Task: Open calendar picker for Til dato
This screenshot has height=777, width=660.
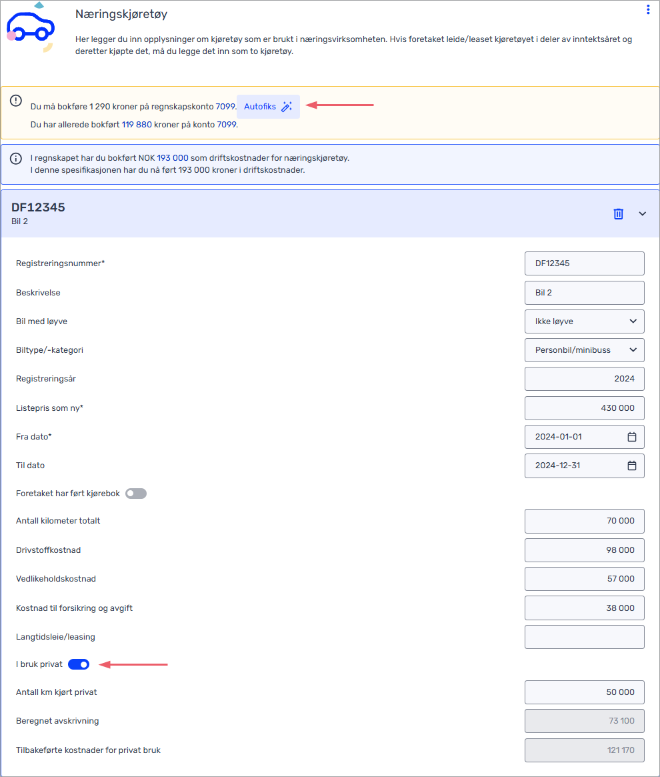Action: coord(632,466)
